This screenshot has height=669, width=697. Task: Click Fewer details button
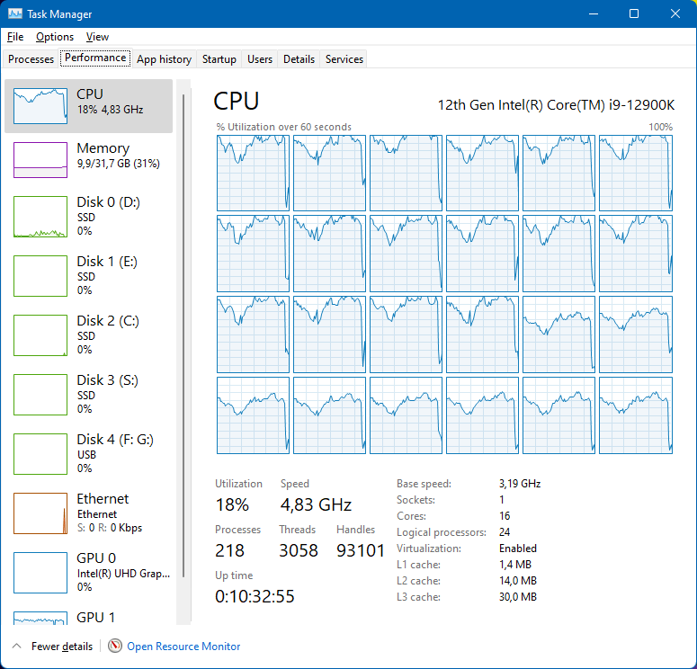(x=62, y=647)
